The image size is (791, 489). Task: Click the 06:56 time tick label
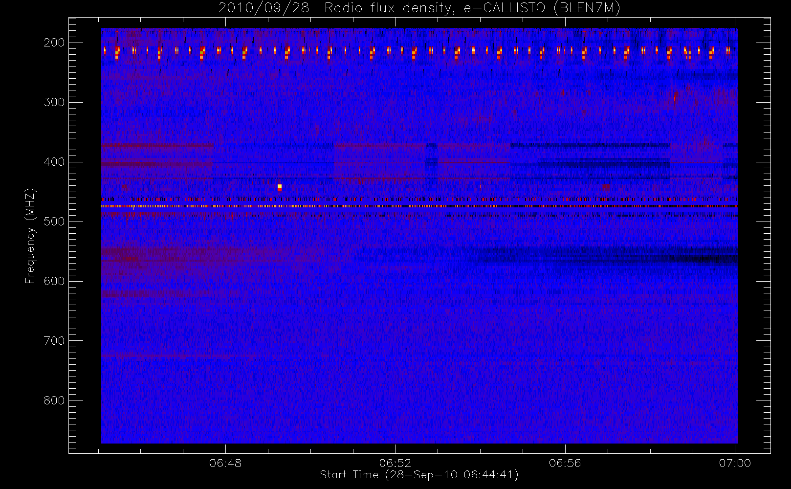coord(565,463)
